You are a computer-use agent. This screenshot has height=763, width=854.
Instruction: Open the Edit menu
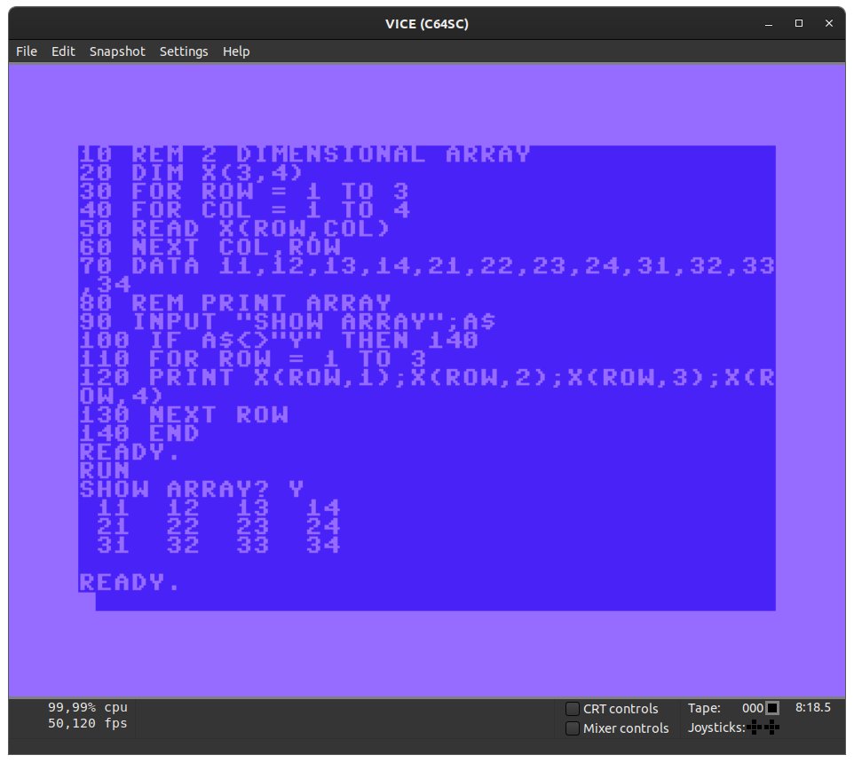click(x=63, y=51)
